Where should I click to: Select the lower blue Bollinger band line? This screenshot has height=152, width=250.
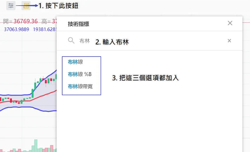(x=29, y=107)
